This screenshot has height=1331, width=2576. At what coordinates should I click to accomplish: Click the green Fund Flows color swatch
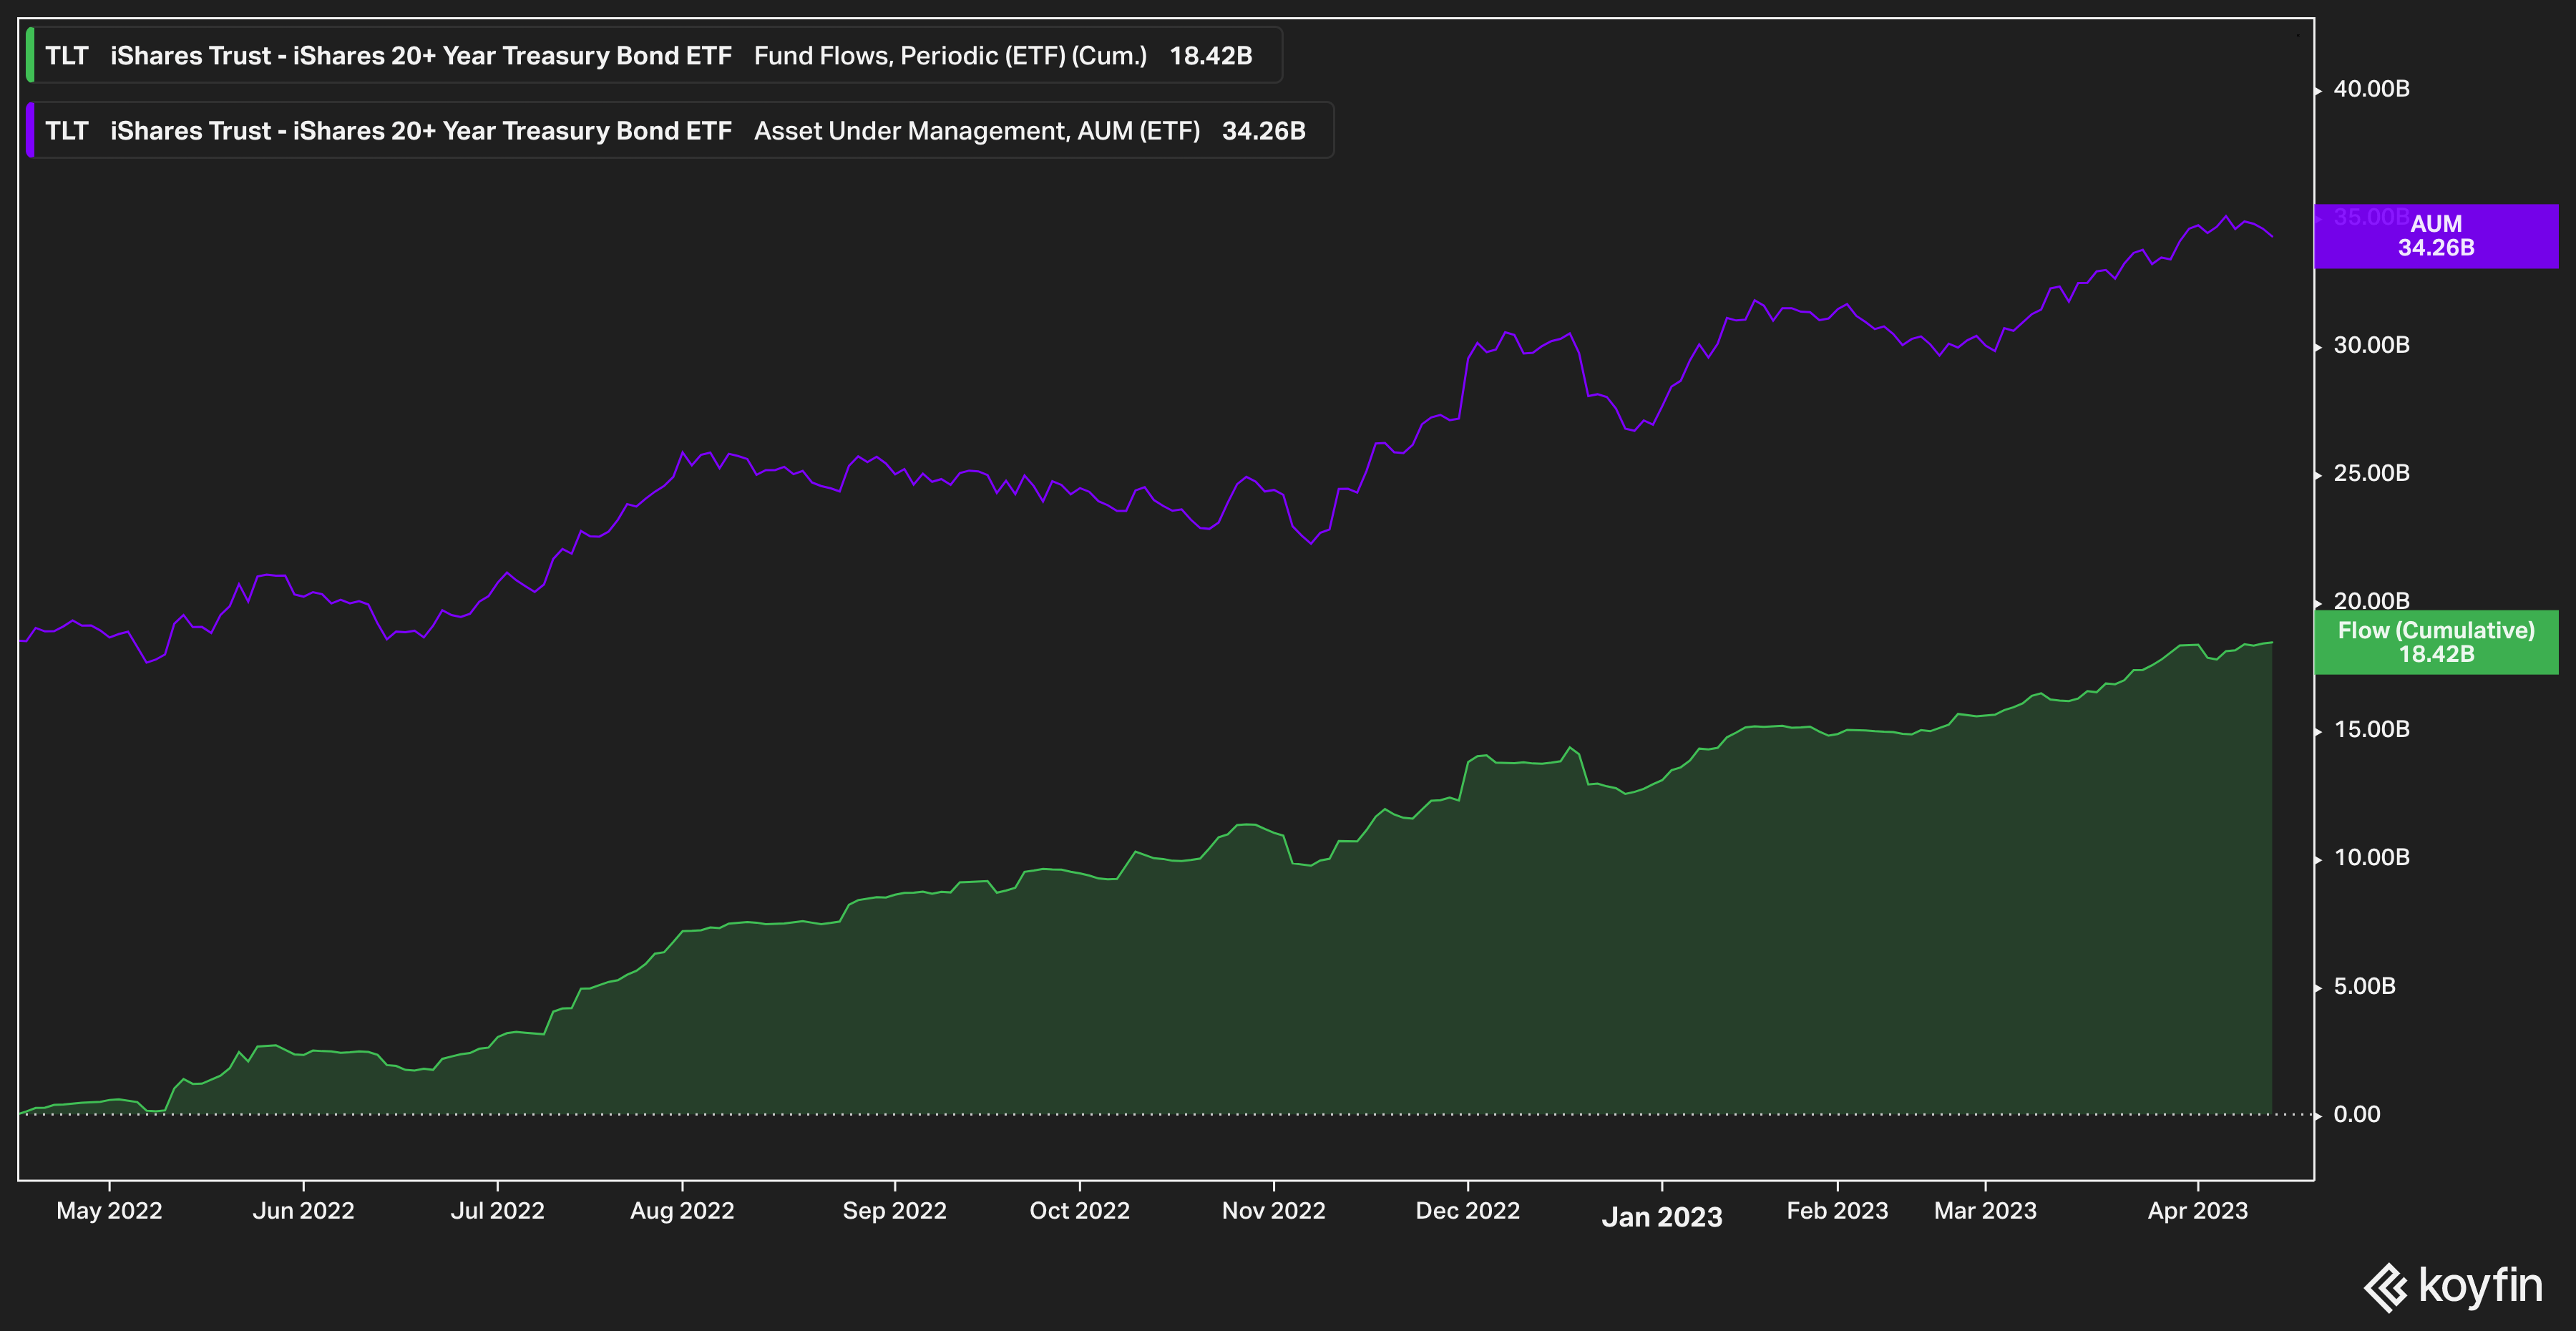pyautogui.click(x=30, y=56)
